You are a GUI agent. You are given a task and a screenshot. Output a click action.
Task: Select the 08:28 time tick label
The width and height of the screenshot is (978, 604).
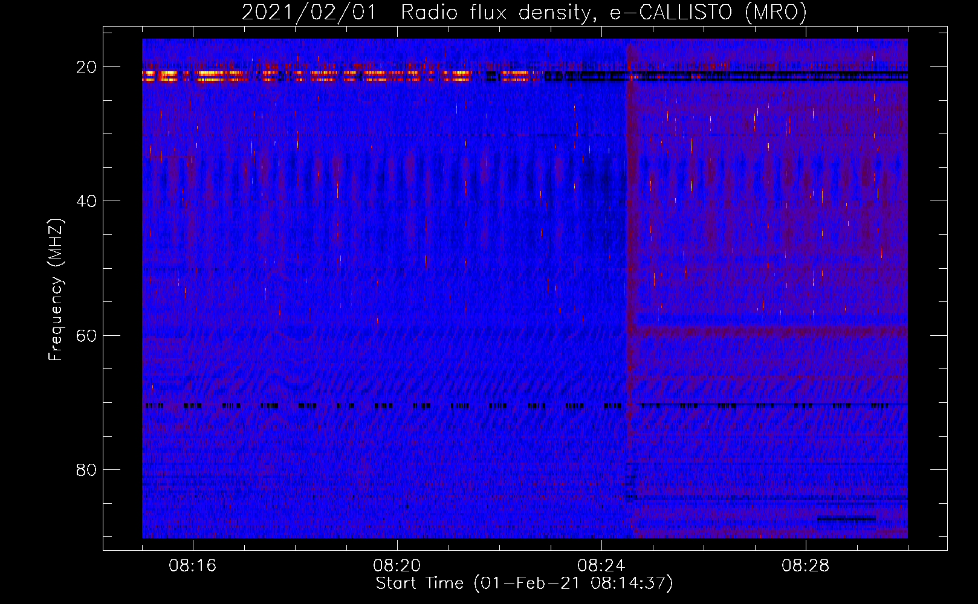click(806, 566)
